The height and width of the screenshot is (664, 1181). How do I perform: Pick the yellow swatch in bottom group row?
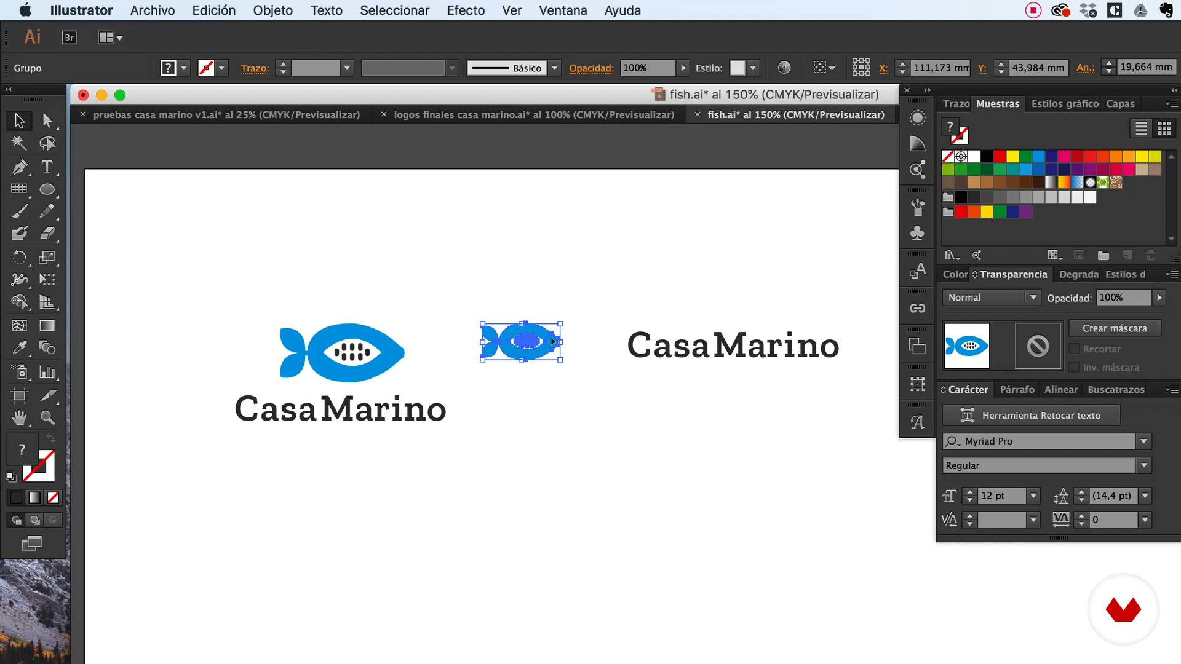coord(987,211)
